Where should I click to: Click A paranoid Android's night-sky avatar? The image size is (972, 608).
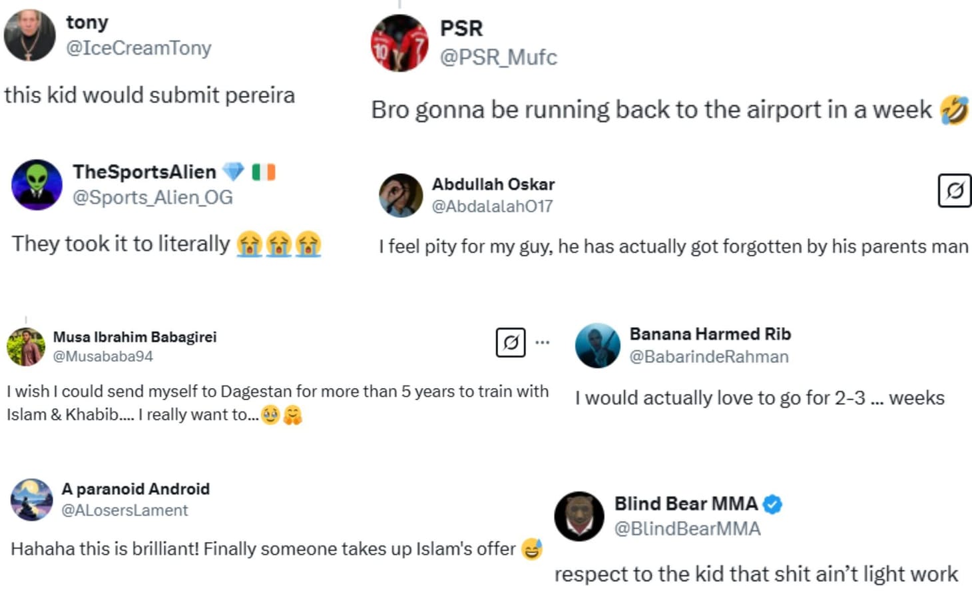(31, 499)
